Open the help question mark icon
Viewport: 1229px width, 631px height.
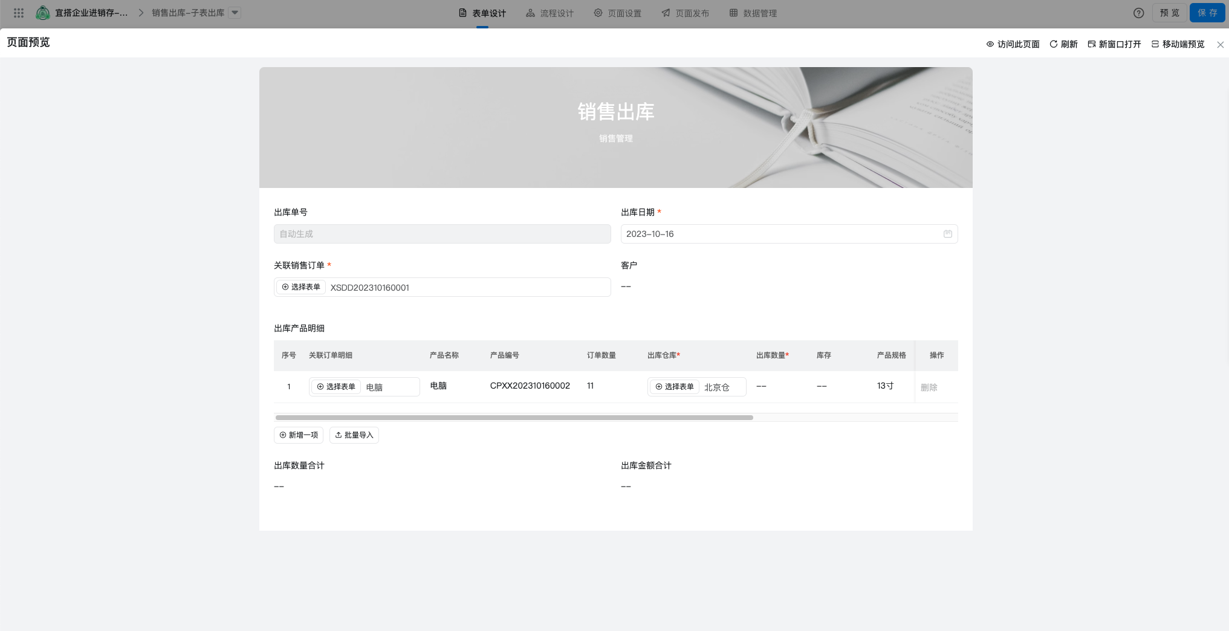(x=1138, y=13)
